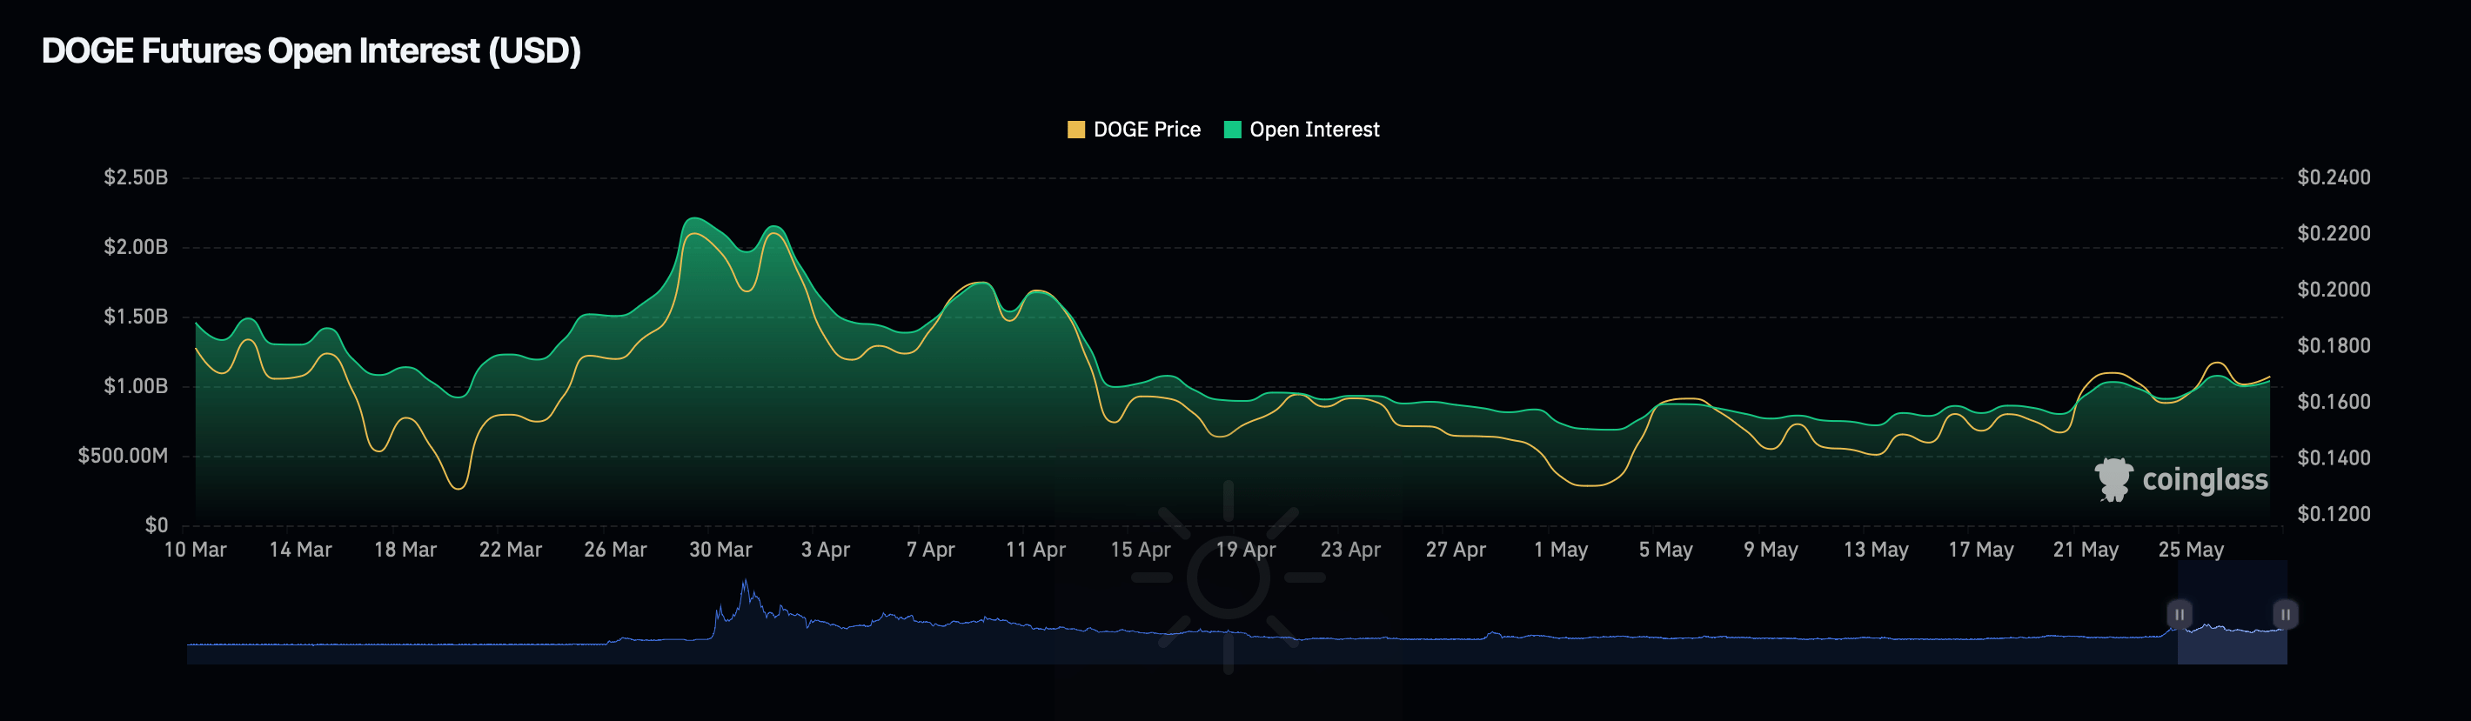Screen dimensions: 2471x721
Task: Click the faint sun watermark icon
Action: coord(1228,577)
